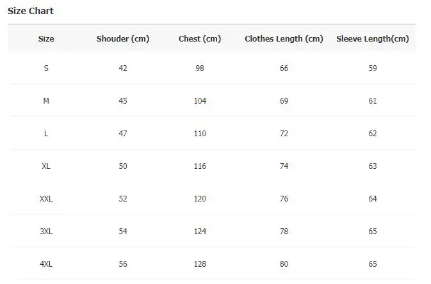Click shoulder value 42 for size S
This screenshot has height=284, width=431.
pyautogui.click(x=123, y=68)
